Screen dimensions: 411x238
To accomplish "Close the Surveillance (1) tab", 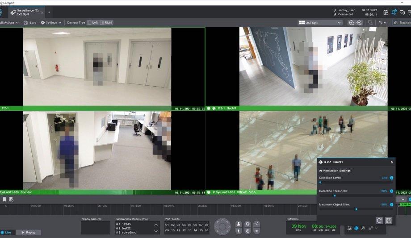I will coord(42,13).
